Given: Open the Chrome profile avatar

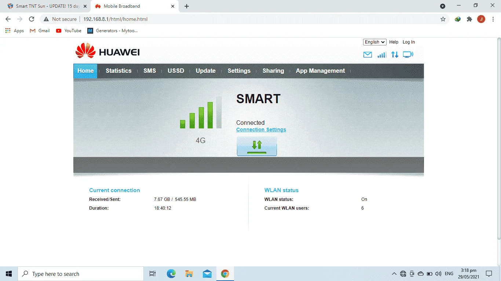Looking at the screenshot, I should (481, 19).
